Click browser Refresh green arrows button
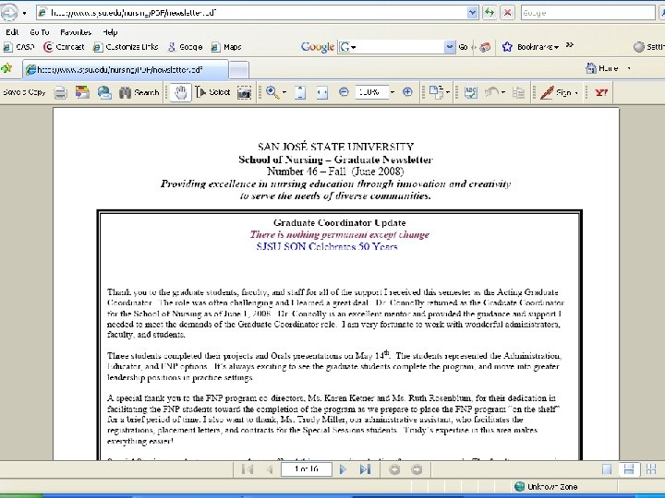The image size is (665, 498). click(x=490, y=12)
